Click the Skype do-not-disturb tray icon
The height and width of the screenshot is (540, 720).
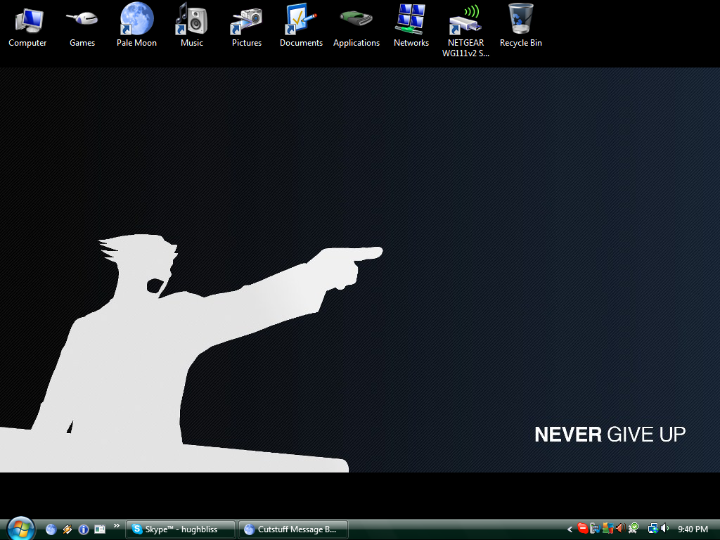[582, 529]
